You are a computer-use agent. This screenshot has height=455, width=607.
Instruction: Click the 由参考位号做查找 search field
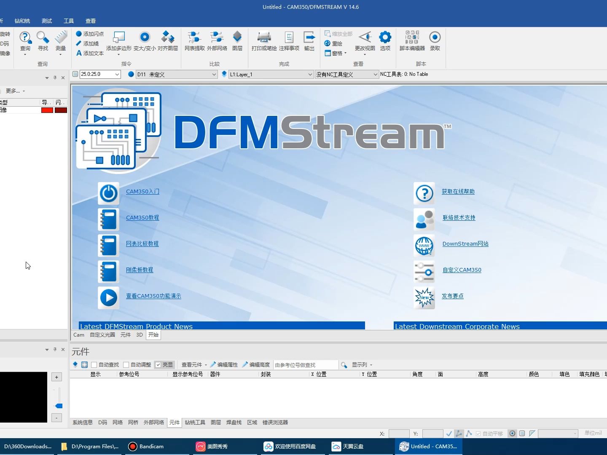pos(306,365)
